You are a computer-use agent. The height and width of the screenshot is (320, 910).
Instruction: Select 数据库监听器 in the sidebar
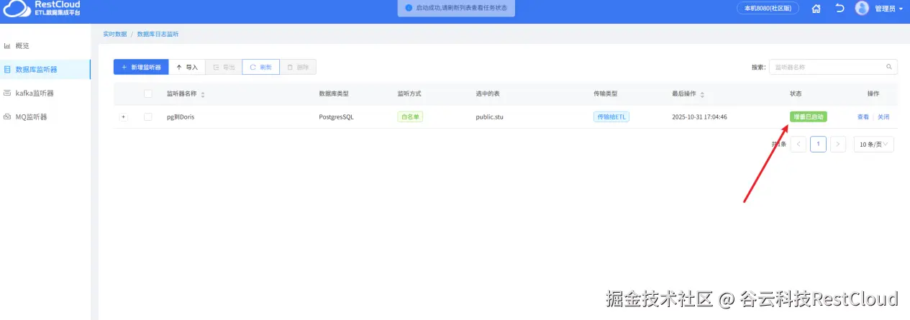(x=45, y=70)
